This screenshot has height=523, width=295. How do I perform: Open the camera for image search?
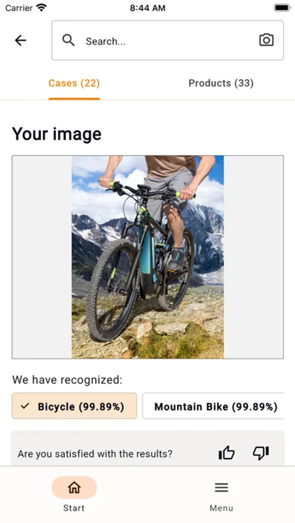pos(266,40)
